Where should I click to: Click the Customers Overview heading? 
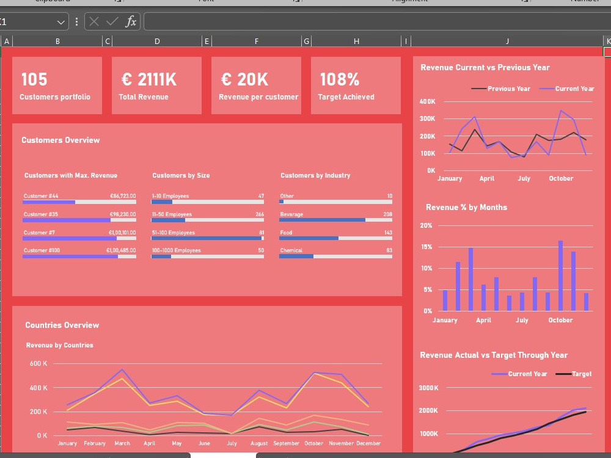60,140
